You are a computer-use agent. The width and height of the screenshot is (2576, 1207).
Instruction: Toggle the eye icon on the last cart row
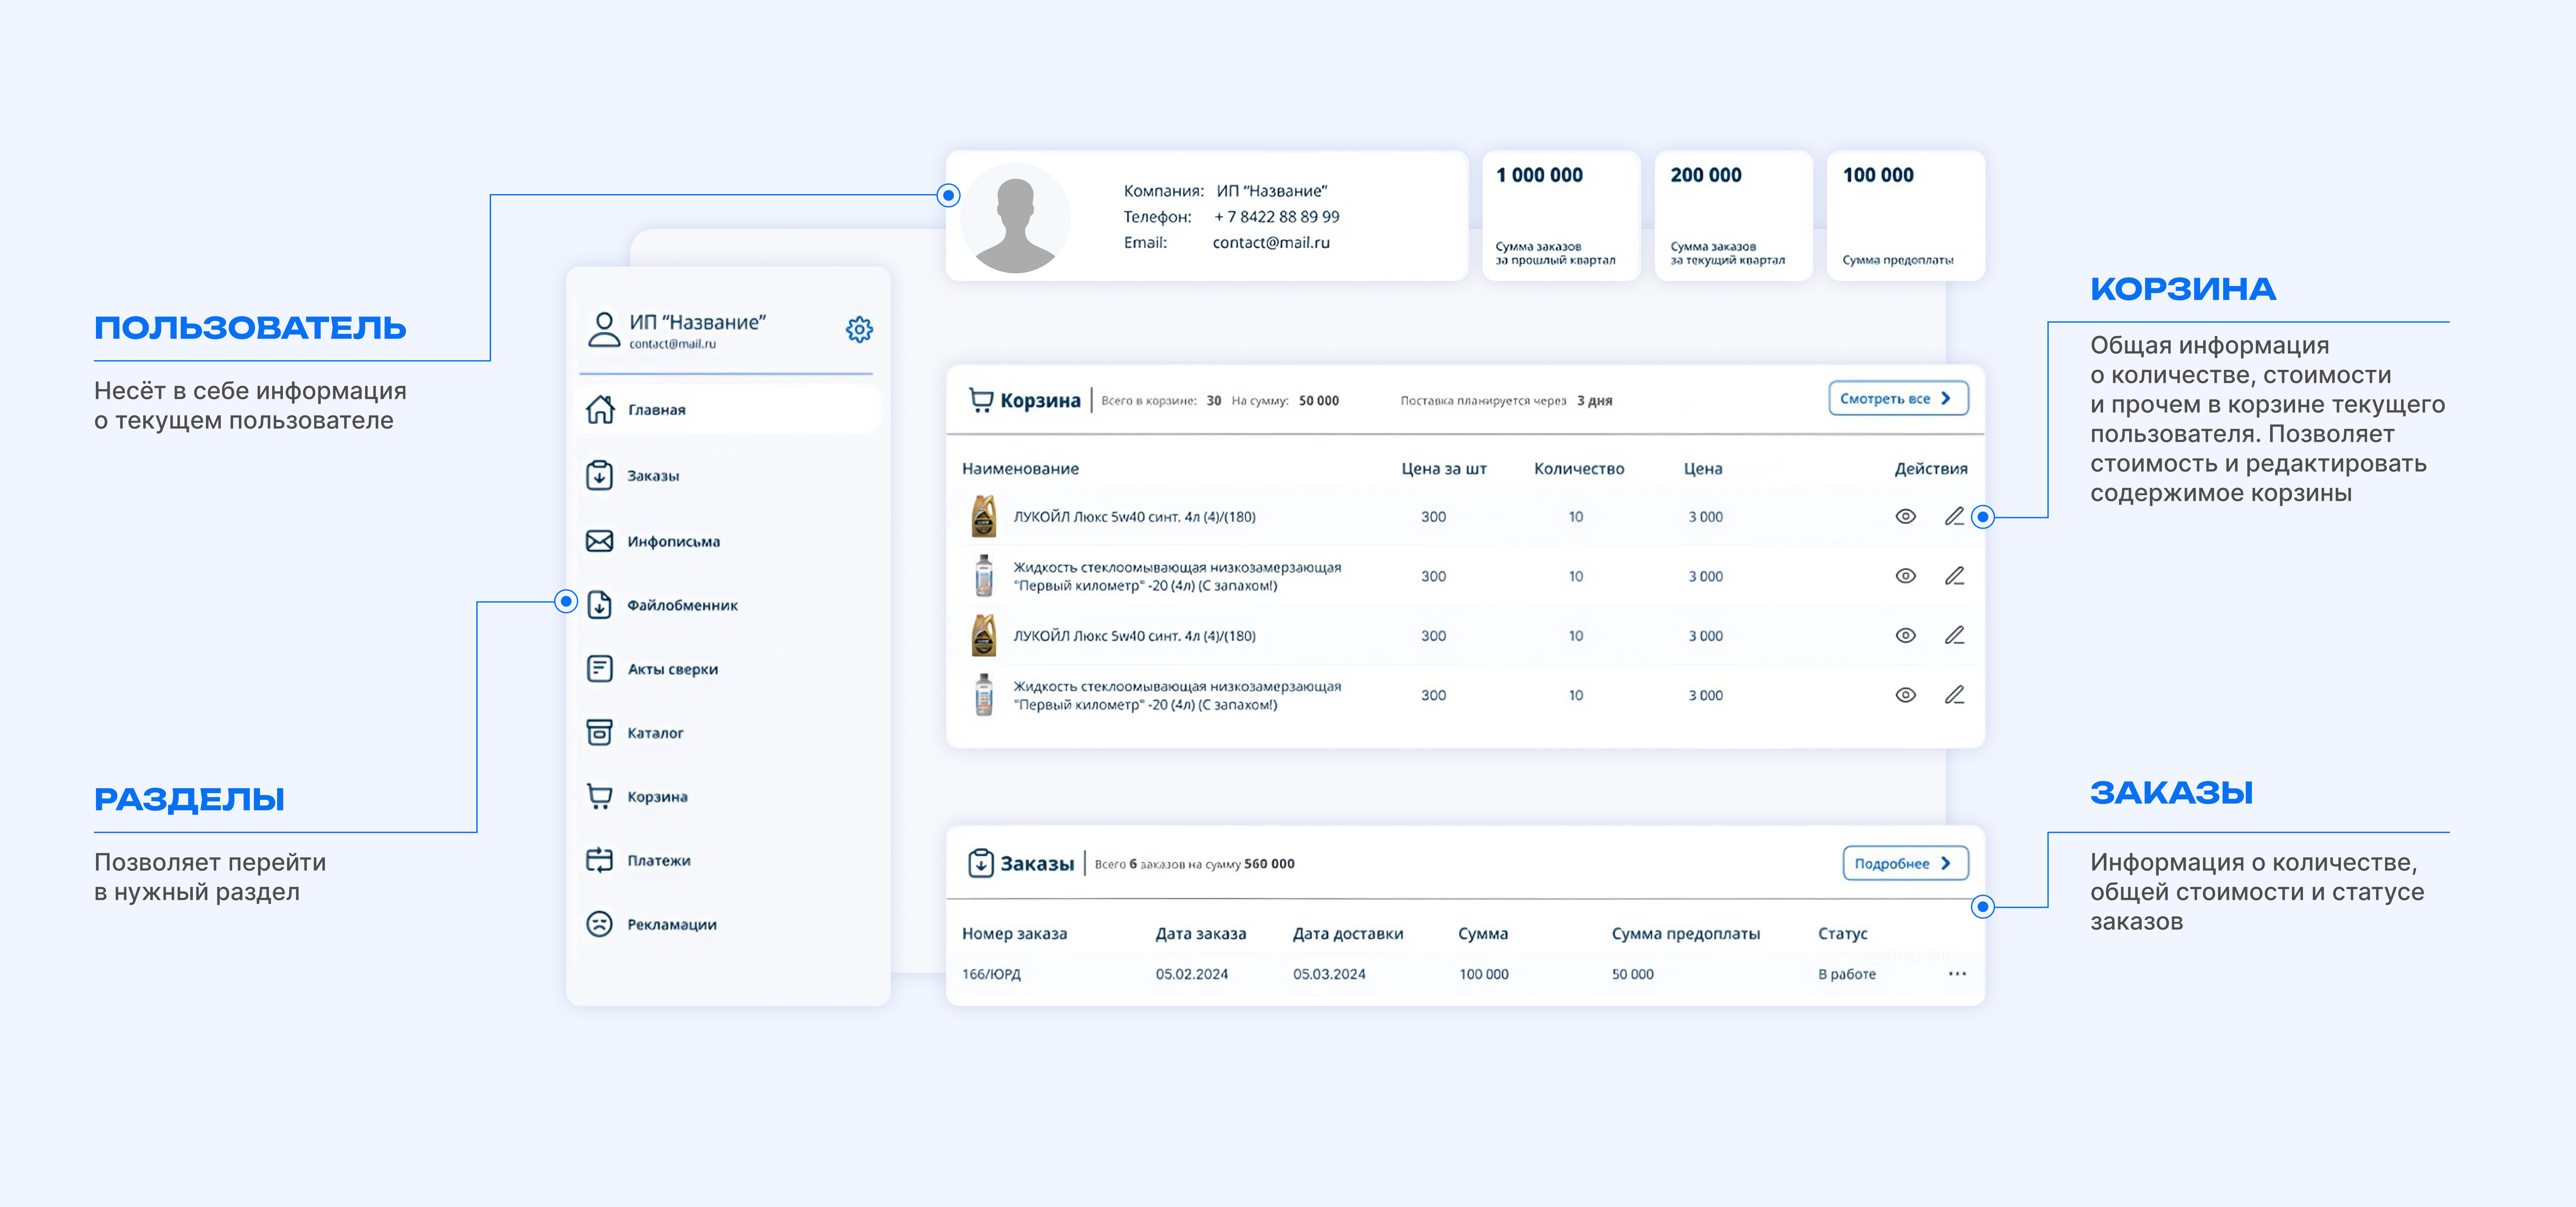tap(1905, 694)
